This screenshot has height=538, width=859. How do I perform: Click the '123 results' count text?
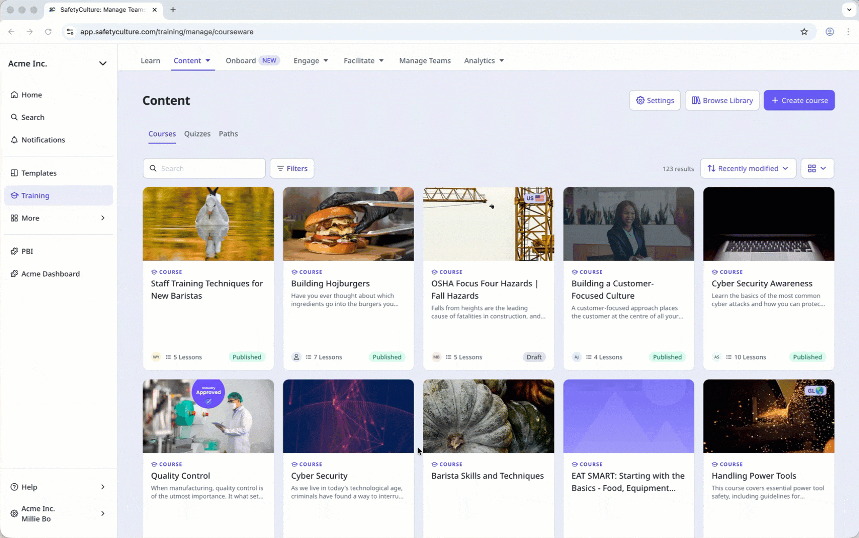click(x=678, y=169)
